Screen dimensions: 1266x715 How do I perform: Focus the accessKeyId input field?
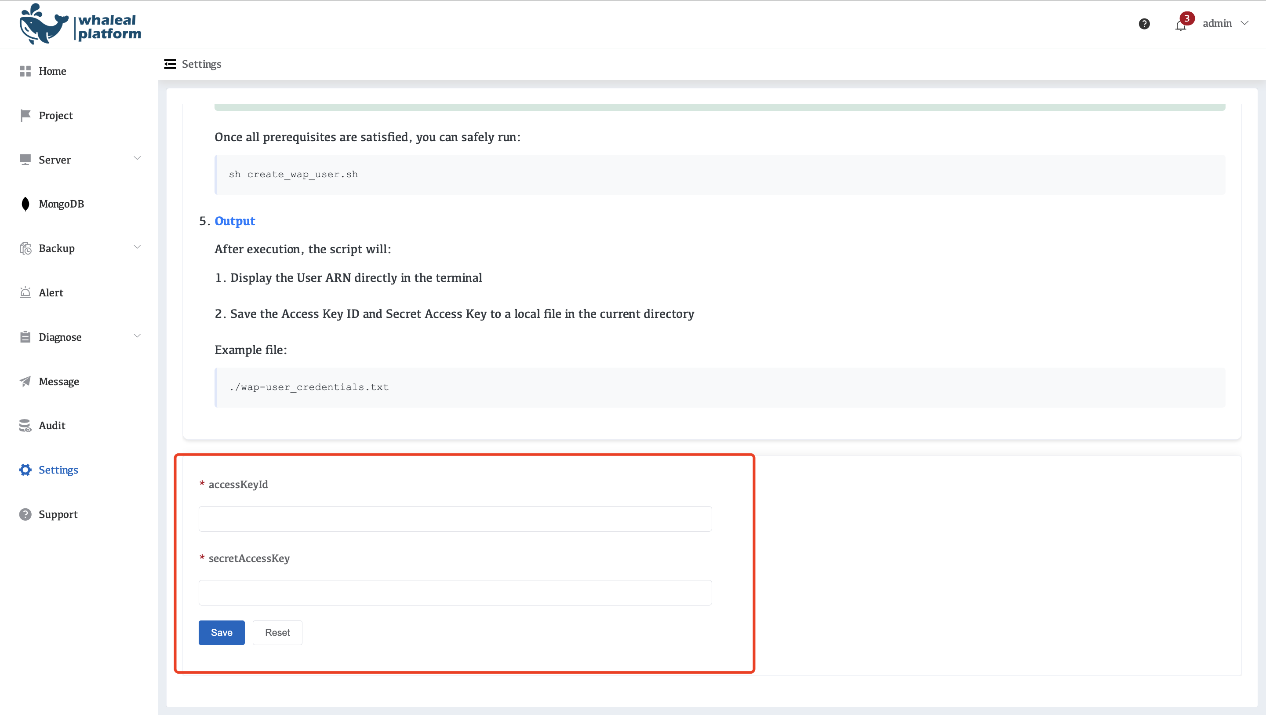click(x=455, y=519)
